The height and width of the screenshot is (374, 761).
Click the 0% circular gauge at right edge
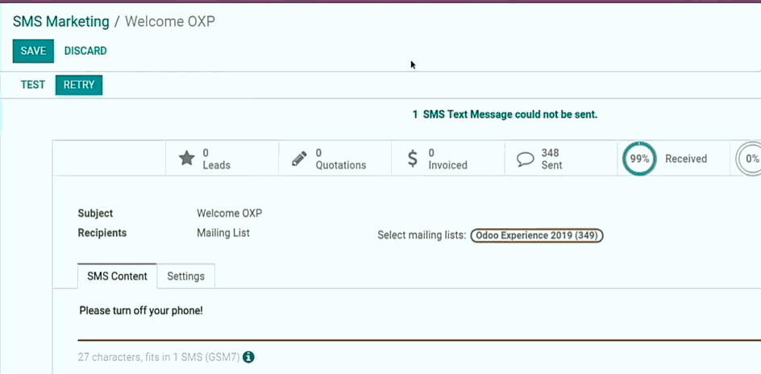(x=749, y=159)
